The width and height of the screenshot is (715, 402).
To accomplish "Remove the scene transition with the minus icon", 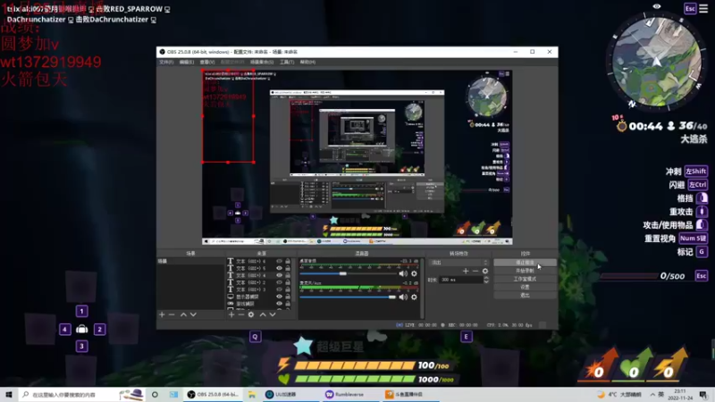I will tap(475, 271).
